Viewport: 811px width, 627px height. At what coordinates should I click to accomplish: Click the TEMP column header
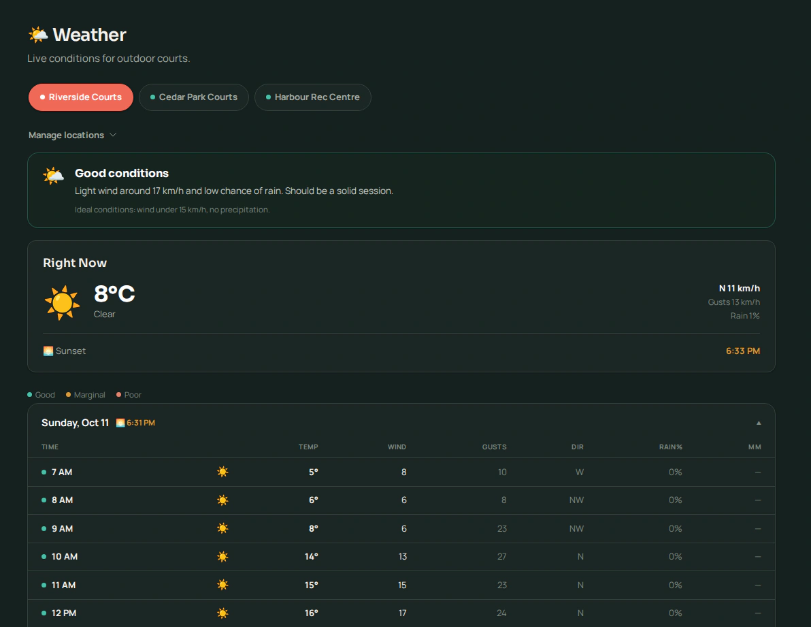[308, 447]
